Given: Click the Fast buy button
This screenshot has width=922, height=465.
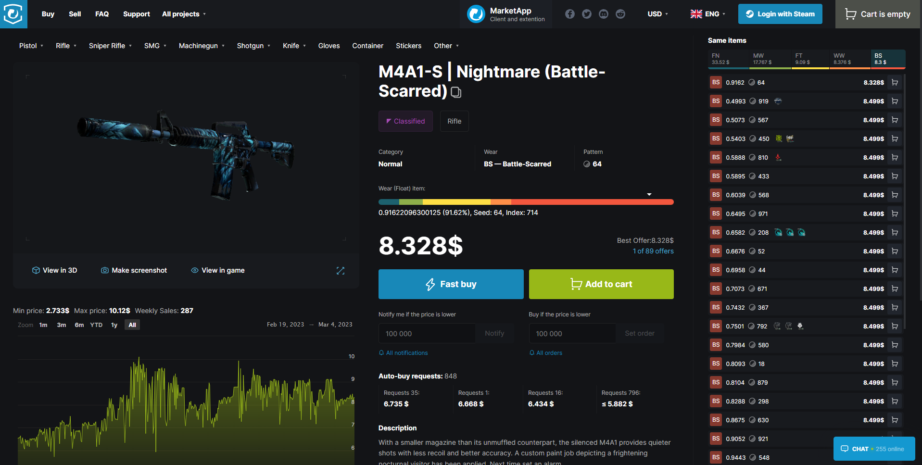Looking at the screenshot, I should [x=451, y=284].
